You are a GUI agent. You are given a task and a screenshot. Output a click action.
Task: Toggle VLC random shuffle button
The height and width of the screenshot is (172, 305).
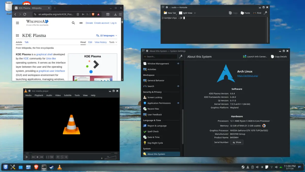pyautogui.click(x=66, y=157)
